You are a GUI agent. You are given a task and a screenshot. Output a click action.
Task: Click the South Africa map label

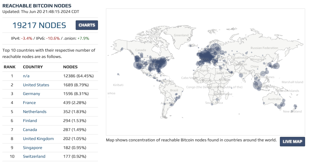214,103
